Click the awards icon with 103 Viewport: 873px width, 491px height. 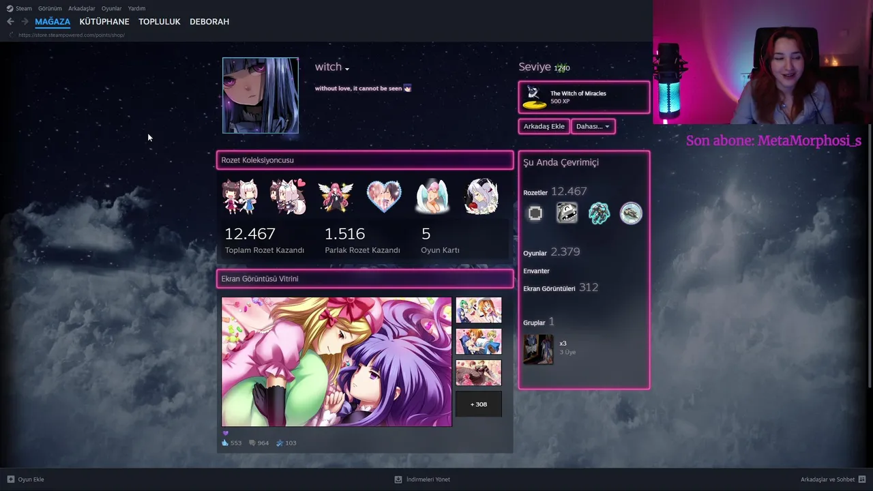point(280,443)
